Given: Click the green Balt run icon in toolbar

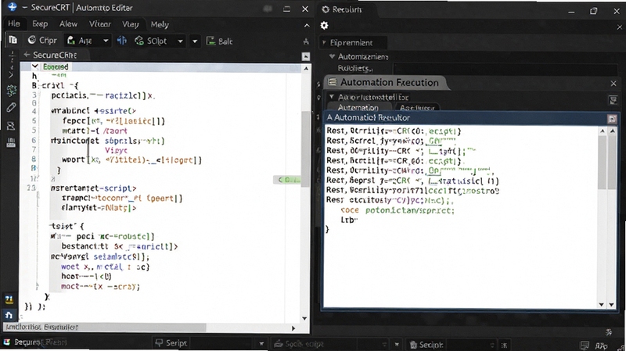Looking at the screenshot, I should 210,41.
